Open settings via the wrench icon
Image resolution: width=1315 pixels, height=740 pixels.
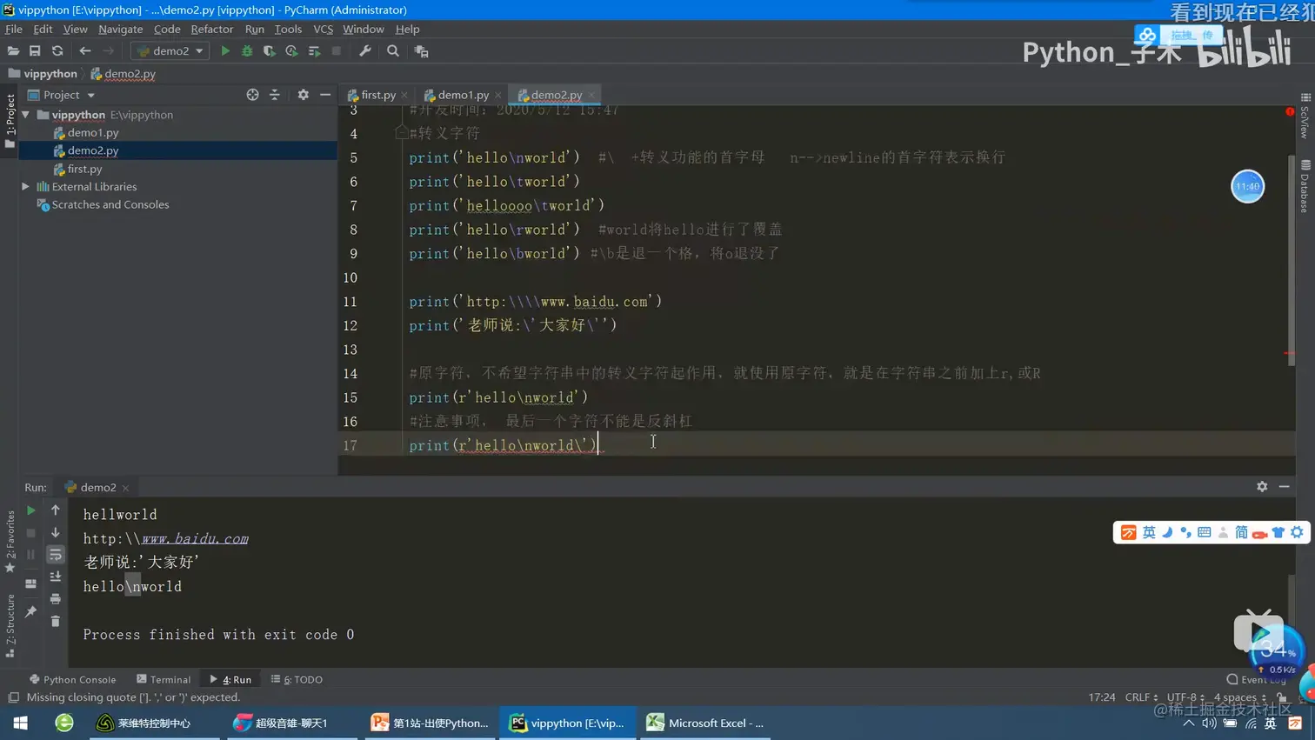point(365,51)
